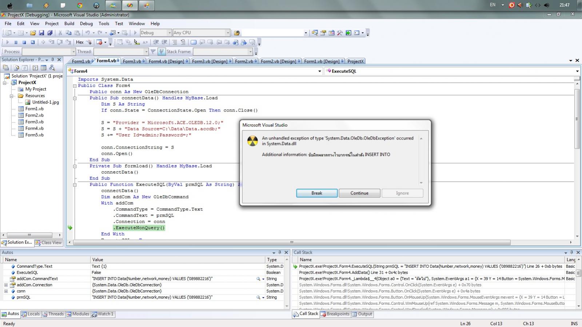Expand addCom.Connection in Autos
Image resolution: width=582 pixels, height=327 pixels.
(6, 285)
